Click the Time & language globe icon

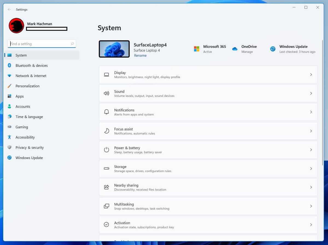[x=9, y=117]
